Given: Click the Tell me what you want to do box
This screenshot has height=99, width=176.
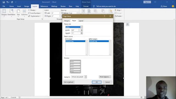Looking at the screenshot, I should coord(106,6).
